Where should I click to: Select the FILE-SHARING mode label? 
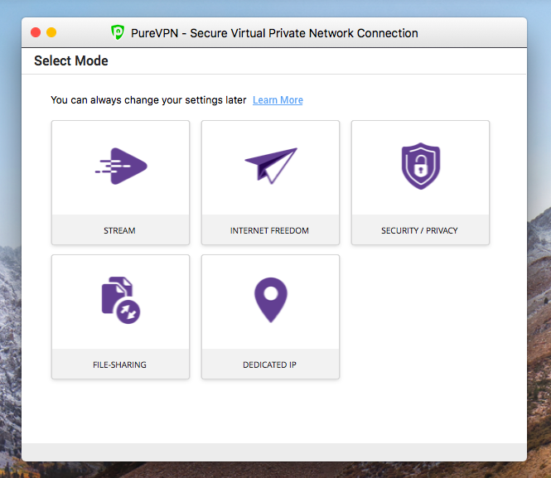click(119, 365)
